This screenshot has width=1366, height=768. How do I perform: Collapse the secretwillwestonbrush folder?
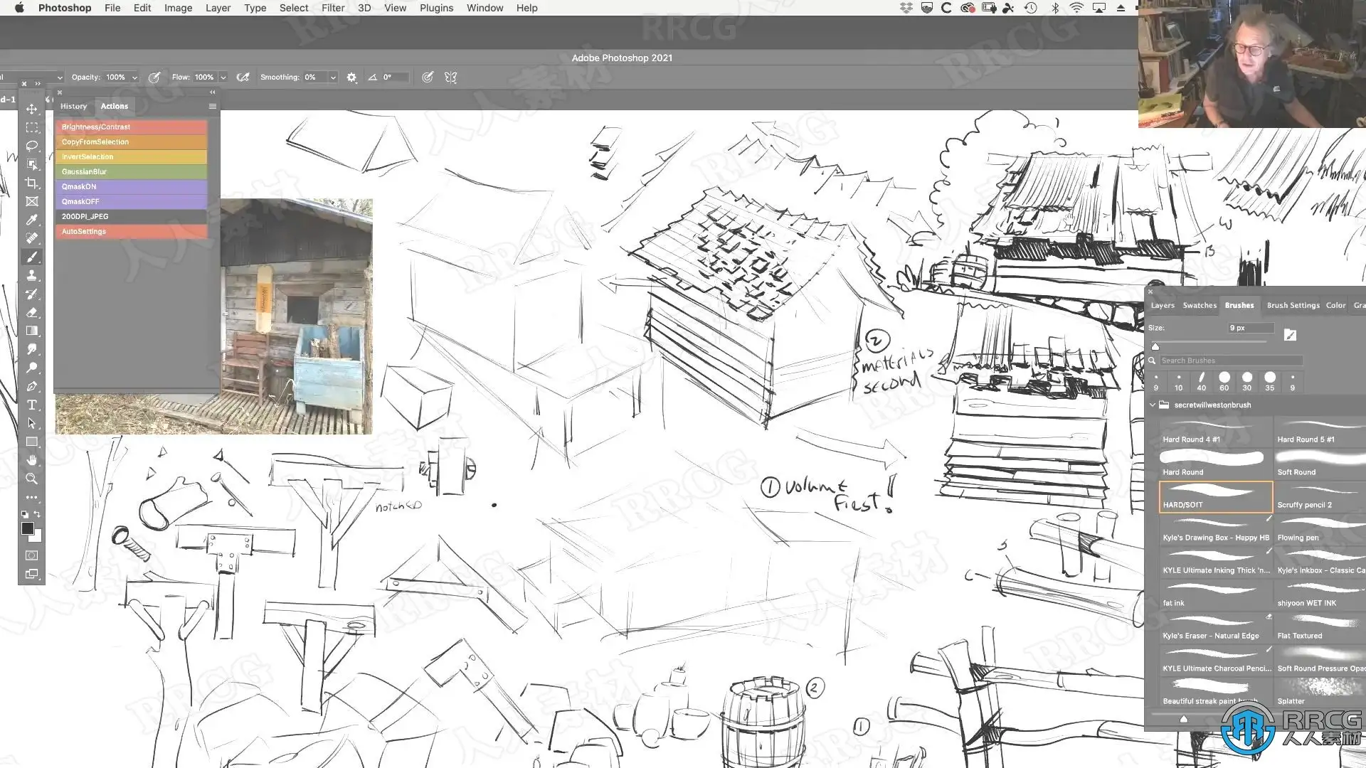pyautogui.click(x=1153, y=405)
